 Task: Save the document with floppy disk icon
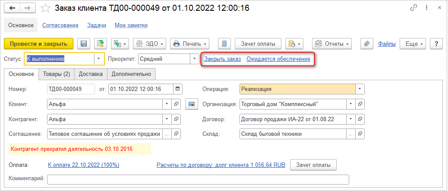(84, 44)
